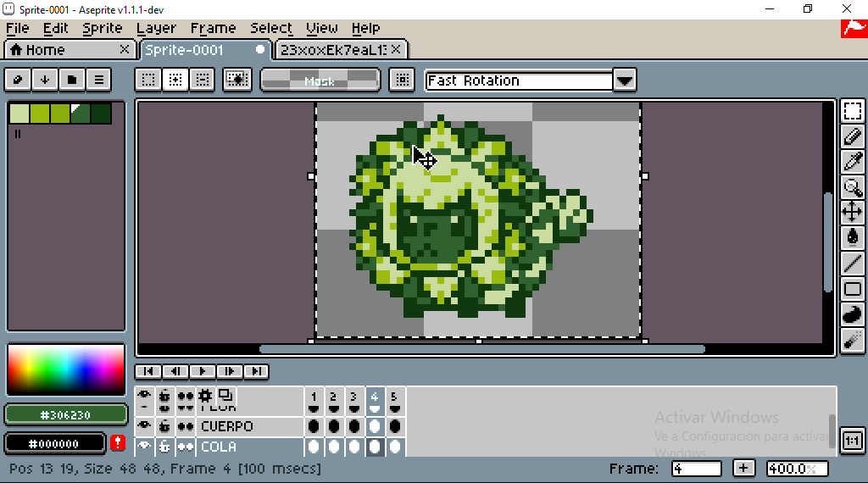868x483 pixels.
Task: Select the Rectangular Marquee tool
Action: point(852,111)
